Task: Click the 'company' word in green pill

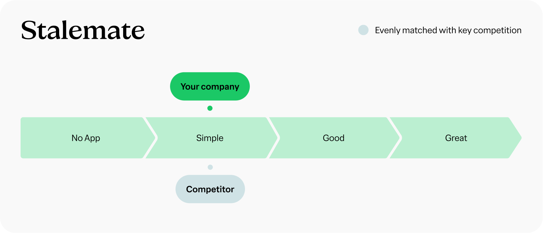Action: point(220,87)
